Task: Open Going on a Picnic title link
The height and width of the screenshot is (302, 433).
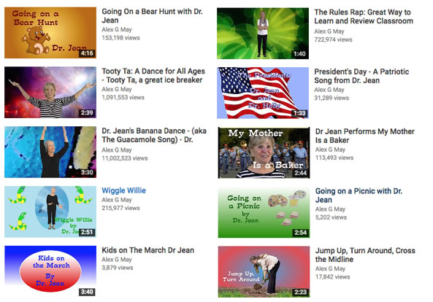Action: 359,195
